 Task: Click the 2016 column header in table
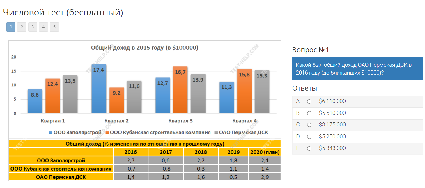[130, 152]
